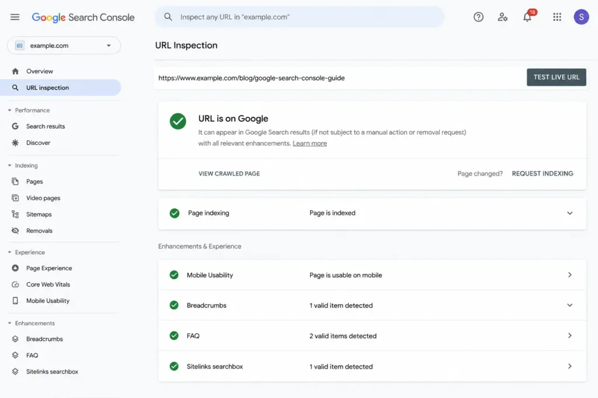
Task: Click the Sitelinks searchbox layers icon in sidebar
Action: [x=15, y=372]
